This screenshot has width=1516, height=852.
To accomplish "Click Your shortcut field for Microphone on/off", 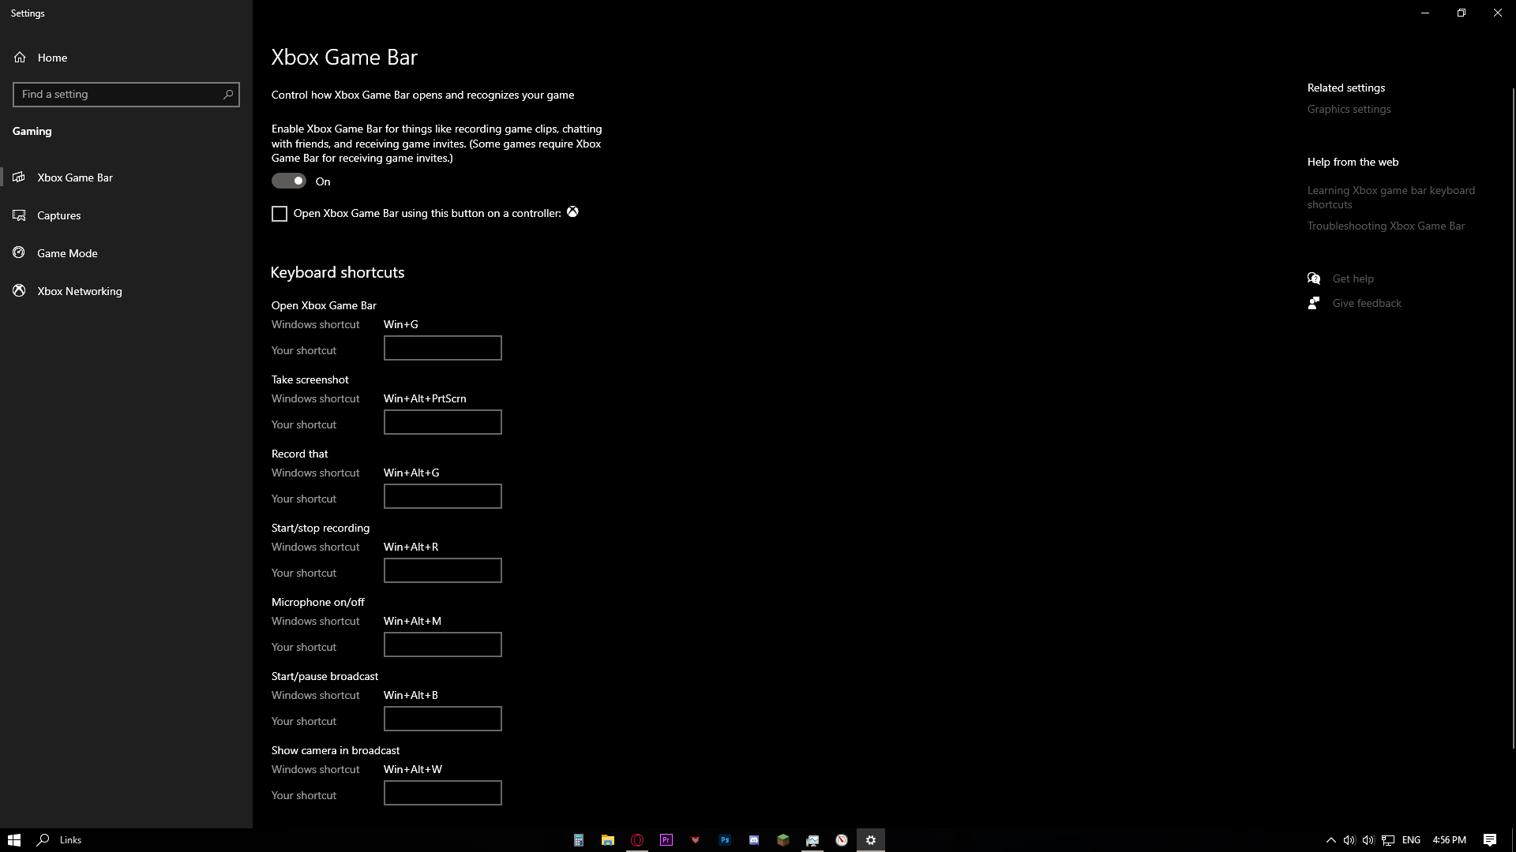I will 443,645.
